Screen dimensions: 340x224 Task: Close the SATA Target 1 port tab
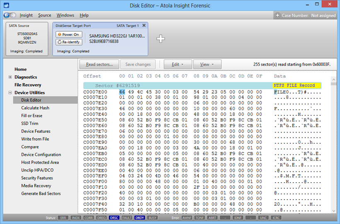tap(144, 26)
